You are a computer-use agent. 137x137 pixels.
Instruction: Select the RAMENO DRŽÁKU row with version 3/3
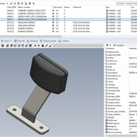(x=68, y=28)
